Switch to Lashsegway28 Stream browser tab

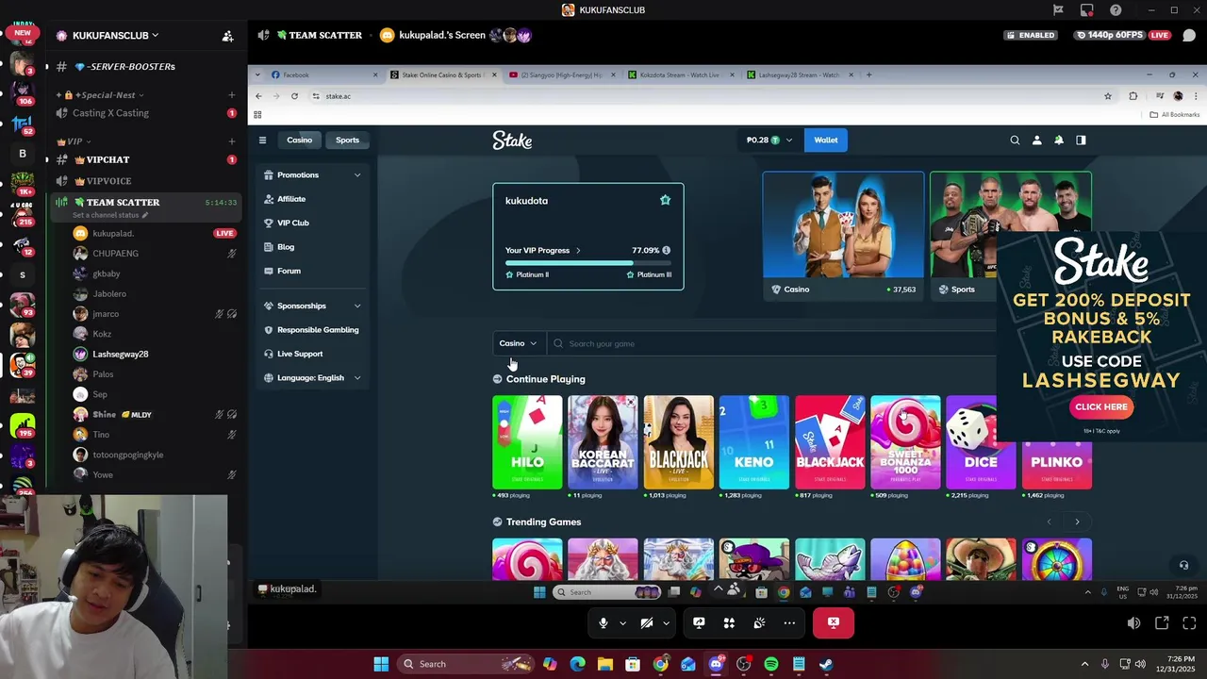(x=798, y=75)
